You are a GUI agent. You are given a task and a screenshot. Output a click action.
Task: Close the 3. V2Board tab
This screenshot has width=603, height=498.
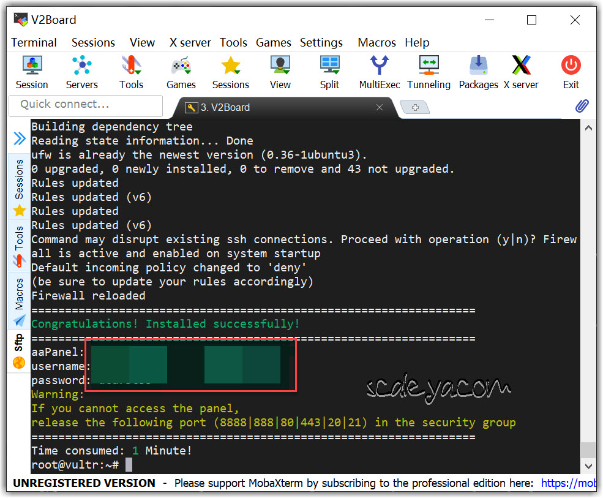coord(380,107)
